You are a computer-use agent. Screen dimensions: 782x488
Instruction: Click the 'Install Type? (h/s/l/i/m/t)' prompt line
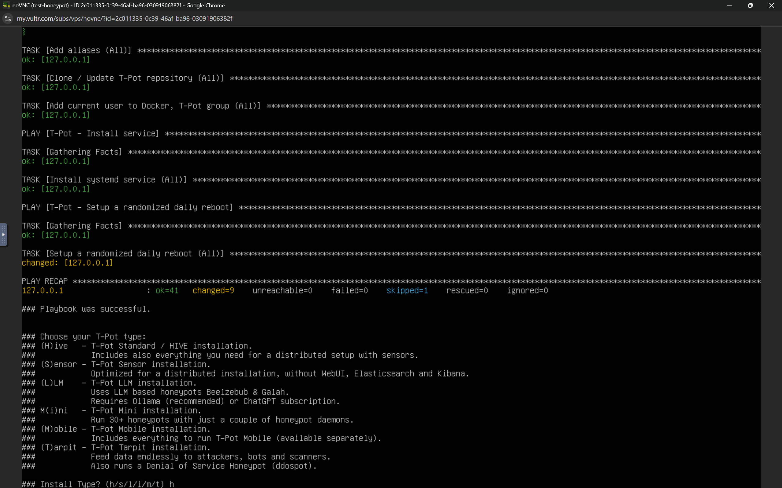pyautogui.click(x=98, y=484)
